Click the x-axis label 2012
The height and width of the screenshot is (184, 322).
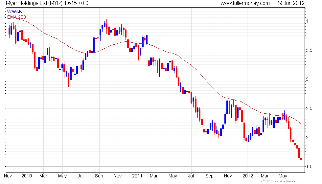point(248,176)
